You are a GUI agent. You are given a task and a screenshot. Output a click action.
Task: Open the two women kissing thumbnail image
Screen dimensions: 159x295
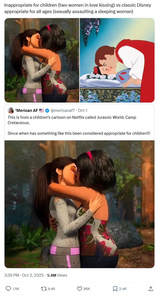(x=42, y=60)
